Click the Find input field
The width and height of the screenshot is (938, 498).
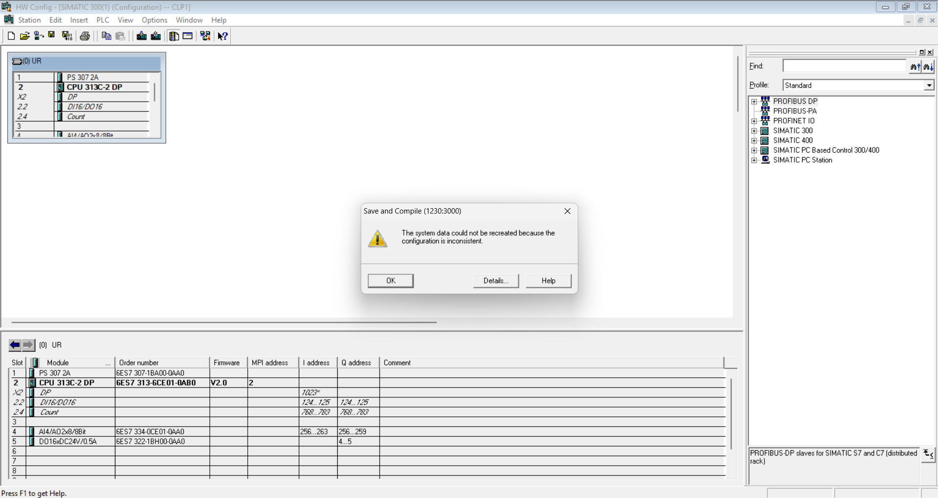click(x=844, y=66)
